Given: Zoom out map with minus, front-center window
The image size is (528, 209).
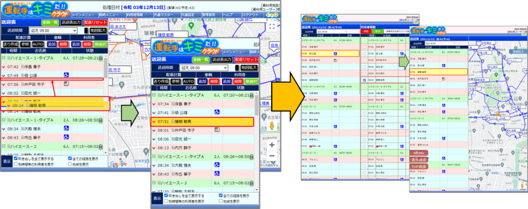Looking at the screenshot, I should [x=272, y=155].
